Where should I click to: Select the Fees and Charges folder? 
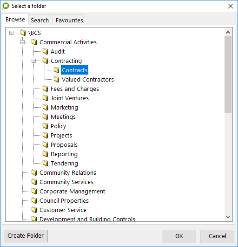(x=75, y=89)
